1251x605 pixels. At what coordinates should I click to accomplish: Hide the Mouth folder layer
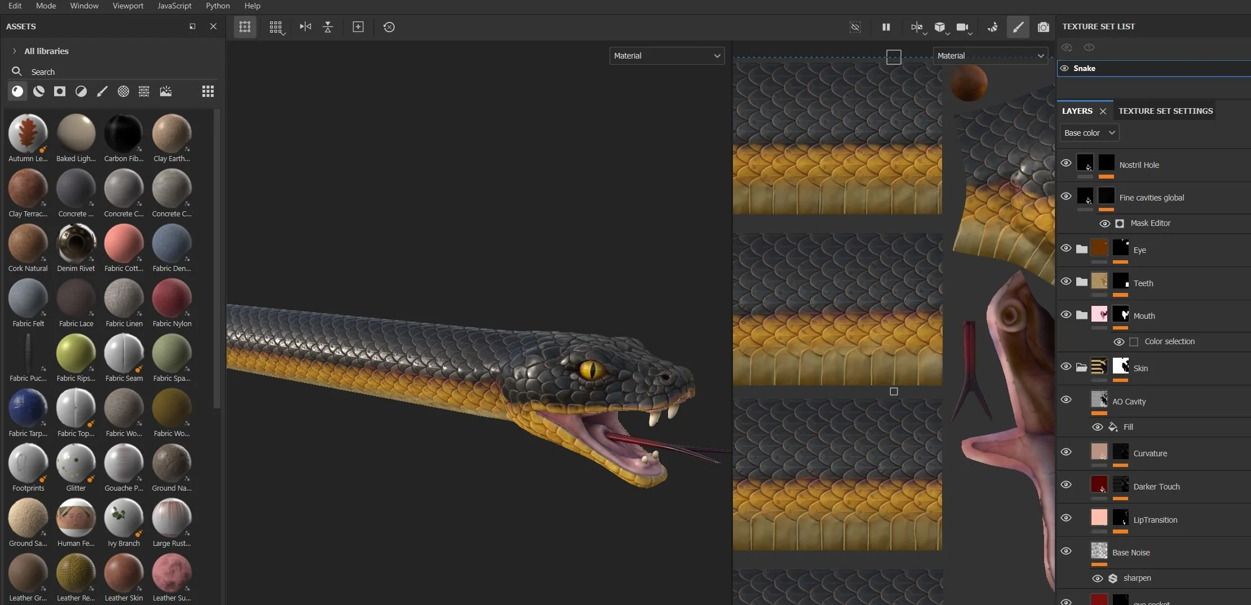1066,315
